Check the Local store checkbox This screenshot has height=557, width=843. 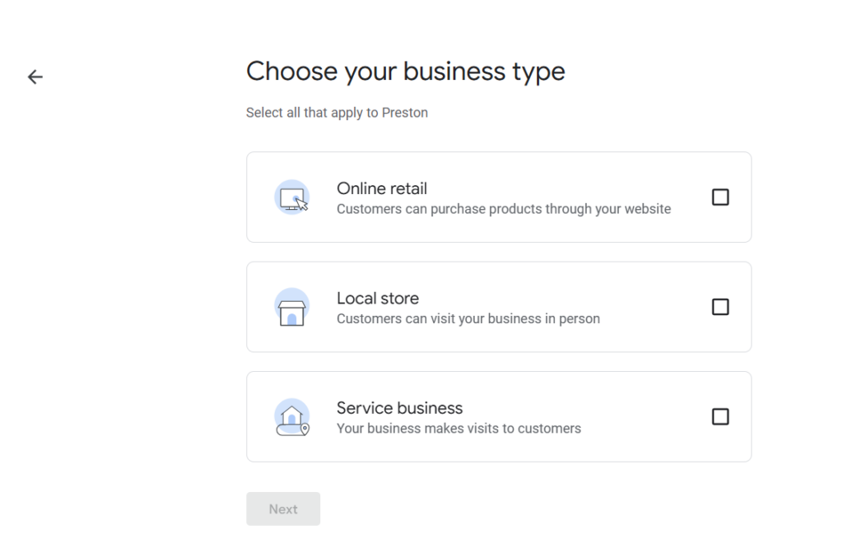click(x=720, y=306)
